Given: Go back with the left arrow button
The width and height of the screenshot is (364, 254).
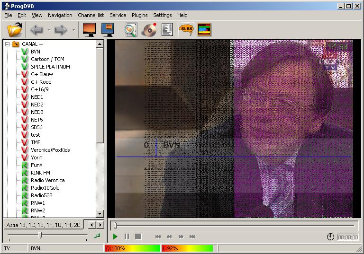Looking at the screenshot, I should click(36, 30).
